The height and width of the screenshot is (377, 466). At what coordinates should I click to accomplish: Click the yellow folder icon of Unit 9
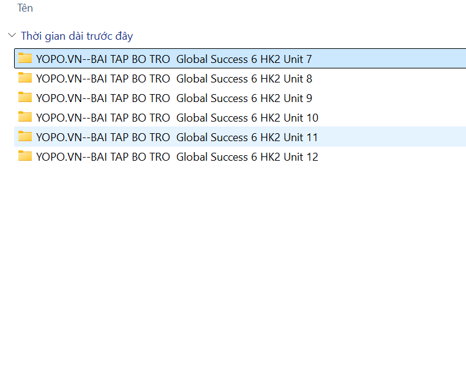[x=25, y=98]
